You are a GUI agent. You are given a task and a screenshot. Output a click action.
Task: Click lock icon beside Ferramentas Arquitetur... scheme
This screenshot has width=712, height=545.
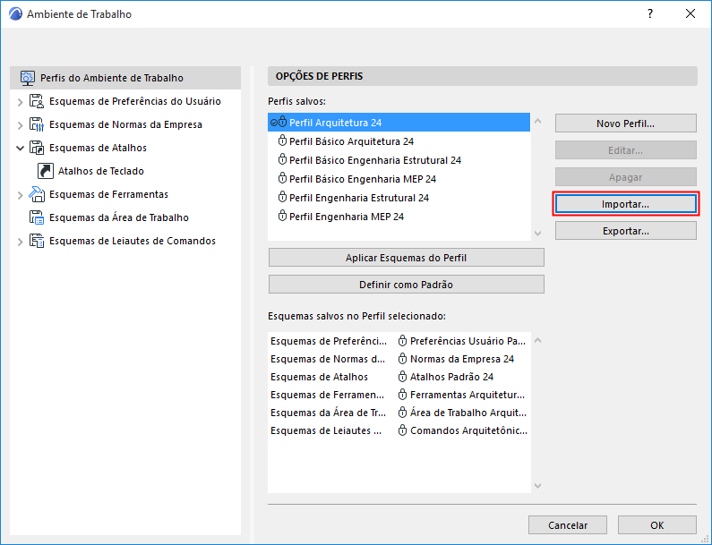click(x=402, y=395)
